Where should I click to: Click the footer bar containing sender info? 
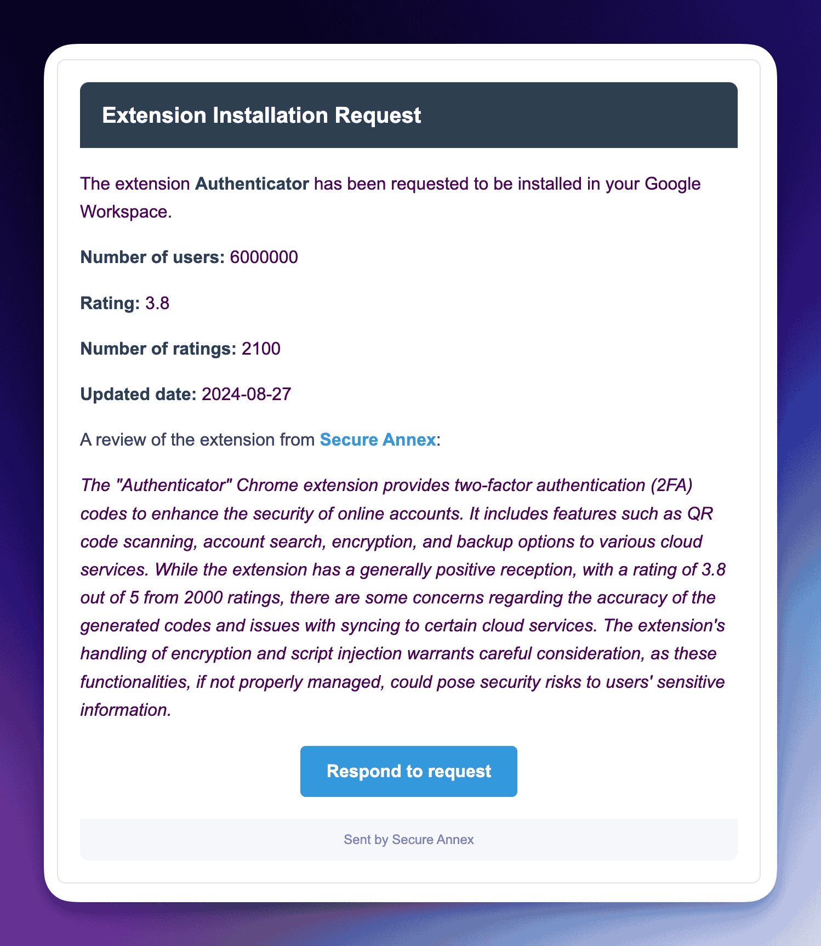tap(409, 839)
